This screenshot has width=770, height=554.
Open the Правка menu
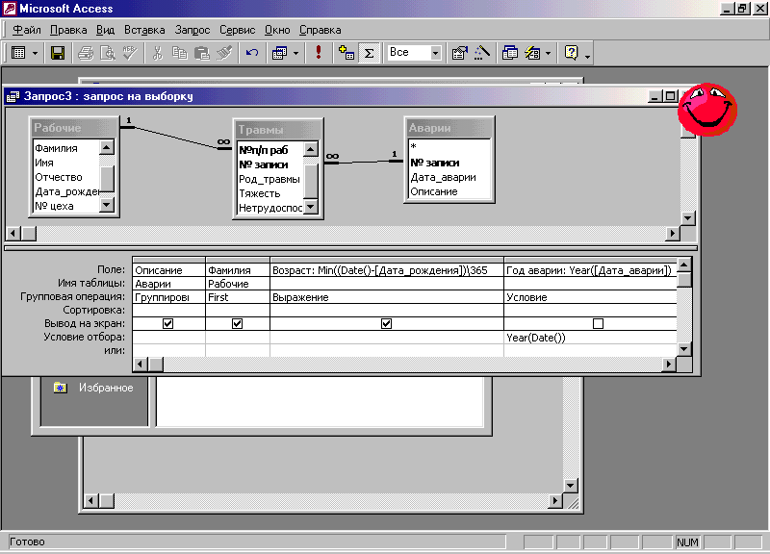(68, 30)
